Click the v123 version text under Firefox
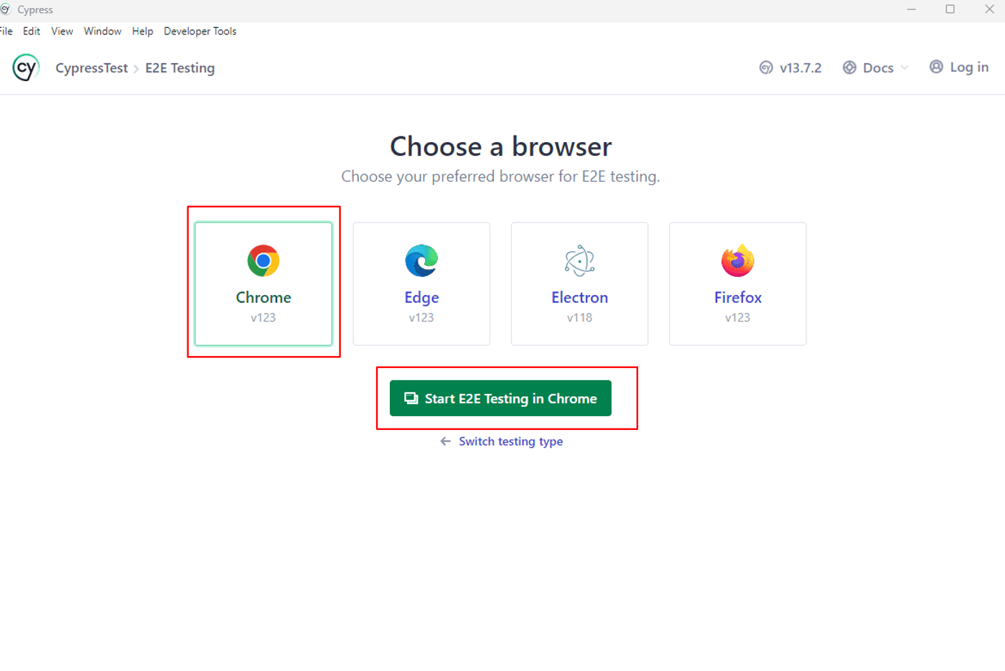Image resolution: width=1005 pixels, height=671 pixels. click(x=737, y=317)
